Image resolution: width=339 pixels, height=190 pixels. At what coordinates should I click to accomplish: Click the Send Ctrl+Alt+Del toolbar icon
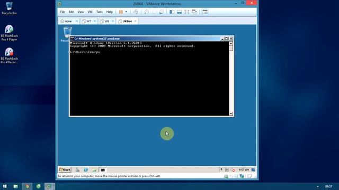pos(136,12)
